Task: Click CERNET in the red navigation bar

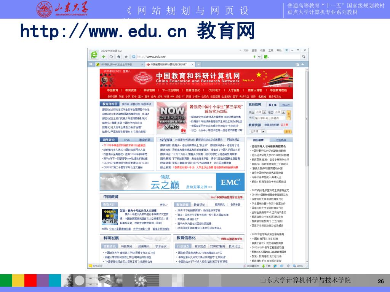Action: pos(214,90)
